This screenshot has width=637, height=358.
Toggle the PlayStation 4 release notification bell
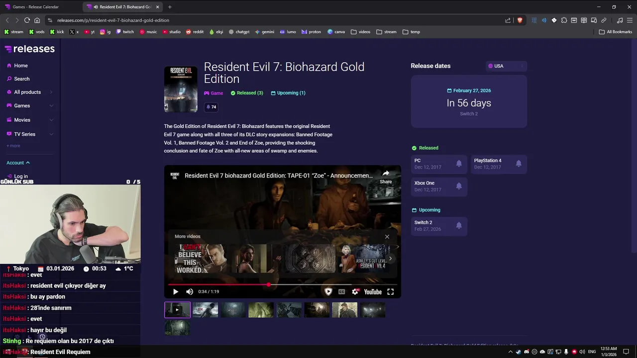click(519, 164)
